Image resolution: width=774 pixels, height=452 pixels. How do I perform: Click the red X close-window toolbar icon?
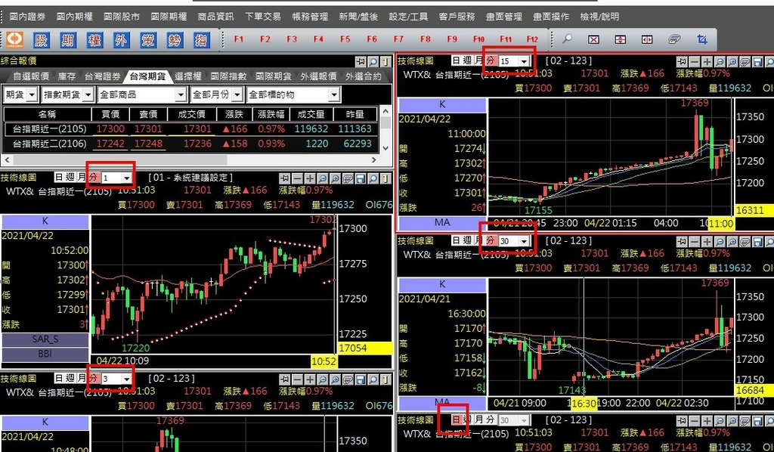[594, 39]
